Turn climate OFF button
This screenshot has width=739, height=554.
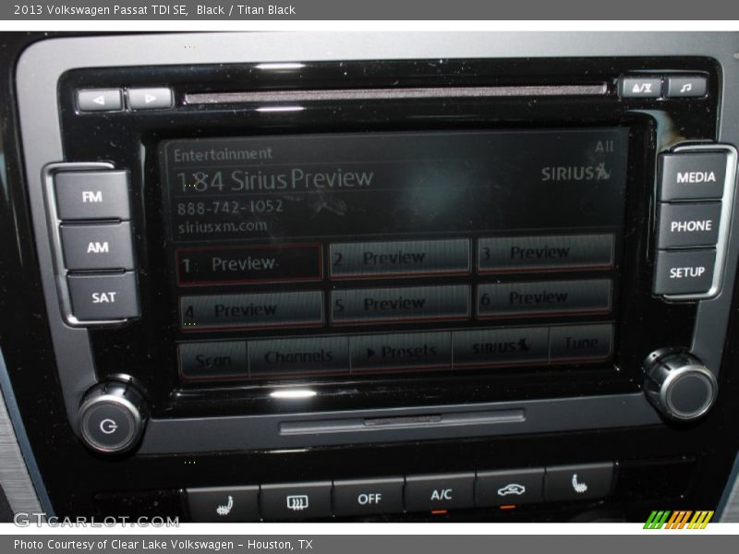369,498
